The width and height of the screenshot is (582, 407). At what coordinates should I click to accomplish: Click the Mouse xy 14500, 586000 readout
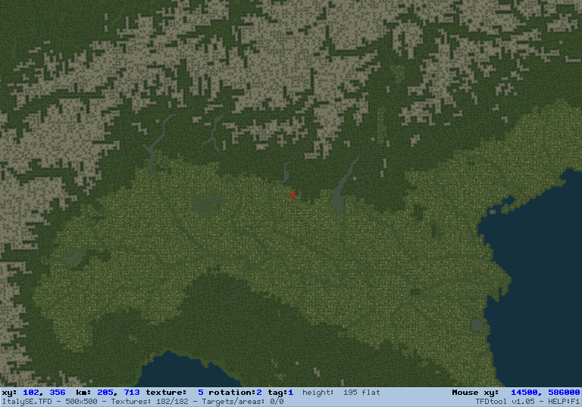pyautogui.click(x=516, y=393)
